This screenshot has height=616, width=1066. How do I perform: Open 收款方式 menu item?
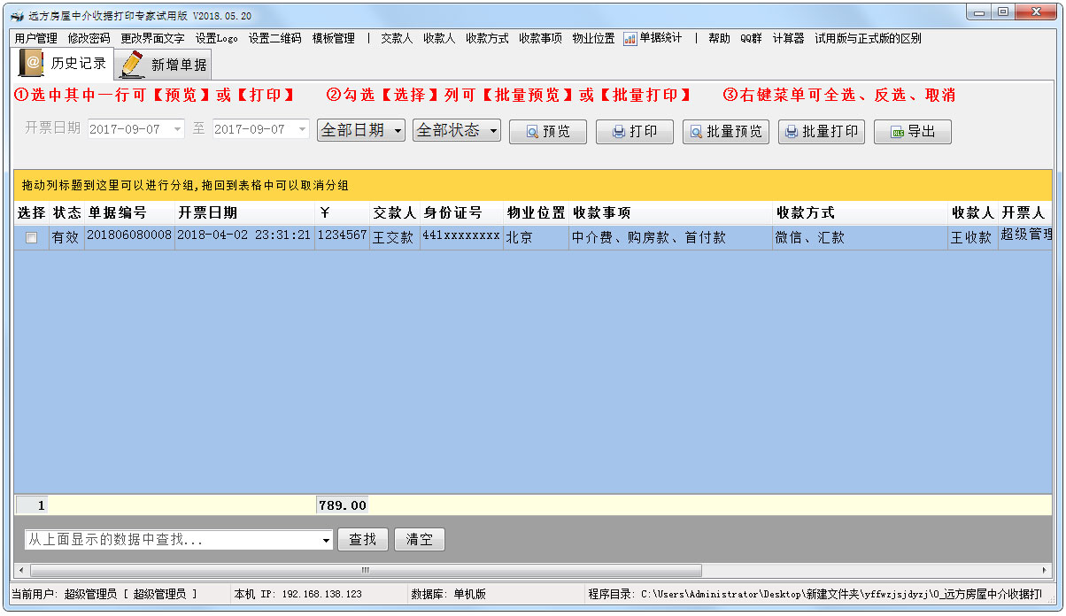coord(487,39)
